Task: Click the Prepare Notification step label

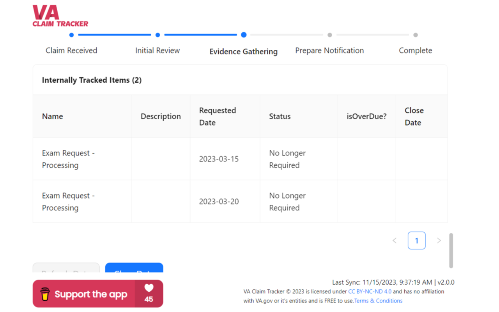Action: coord(329,50)
